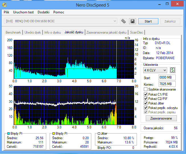Click the PI average value 25.56

[x=39, y=138]
